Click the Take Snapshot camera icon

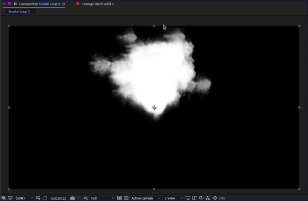click(x=72, y=198)
